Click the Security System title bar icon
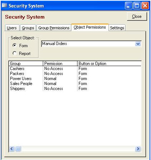The width and height of the screenshot is (151, 160). (4, 5)
